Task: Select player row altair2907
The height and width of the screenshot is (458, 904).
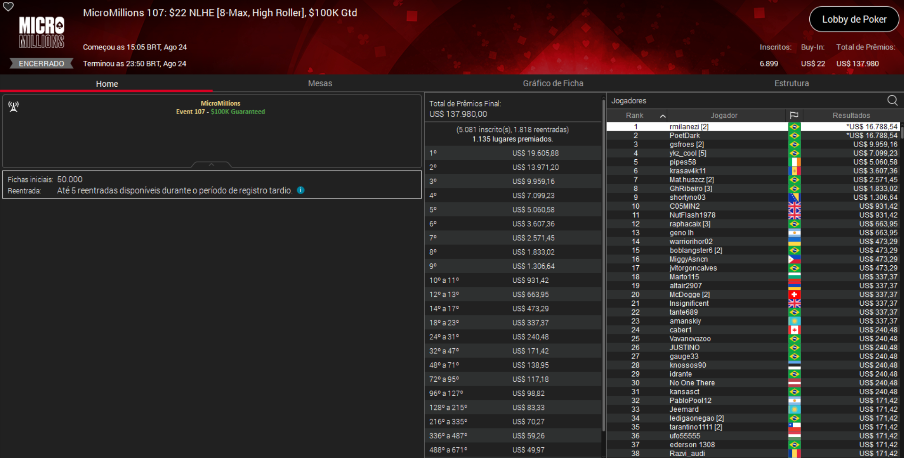Action: (x=753, y=286)
